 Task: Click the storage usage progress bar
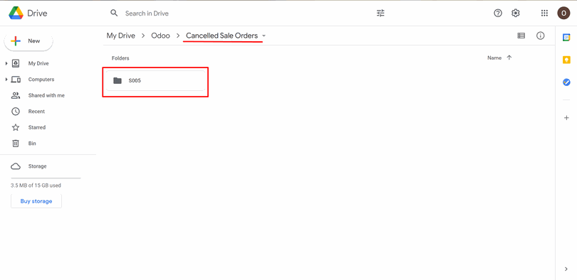click(x=46, y=178)
